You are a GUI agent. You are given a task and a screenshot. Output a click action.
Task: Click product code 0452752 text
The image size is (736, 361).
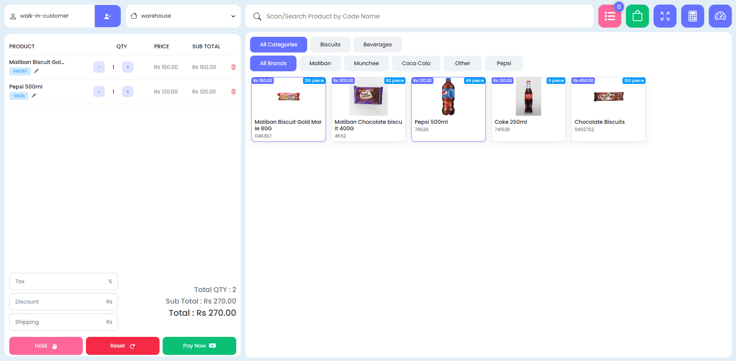point(584,130)
